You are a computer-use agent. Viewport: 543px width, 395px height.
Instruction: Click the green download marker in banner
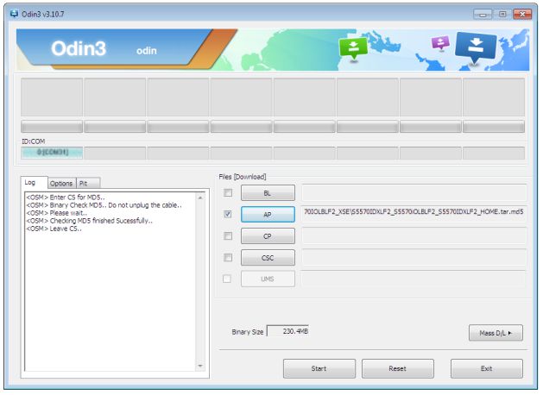pos(353,49)
